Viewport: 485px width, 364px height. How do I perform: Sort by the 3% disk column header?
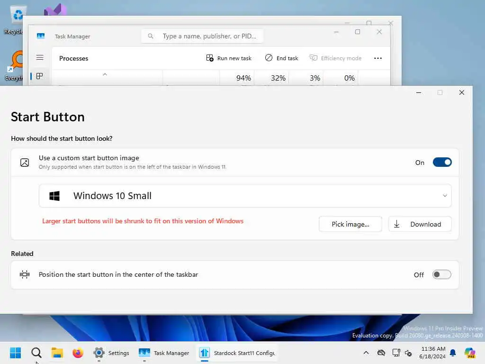point(306,78)
